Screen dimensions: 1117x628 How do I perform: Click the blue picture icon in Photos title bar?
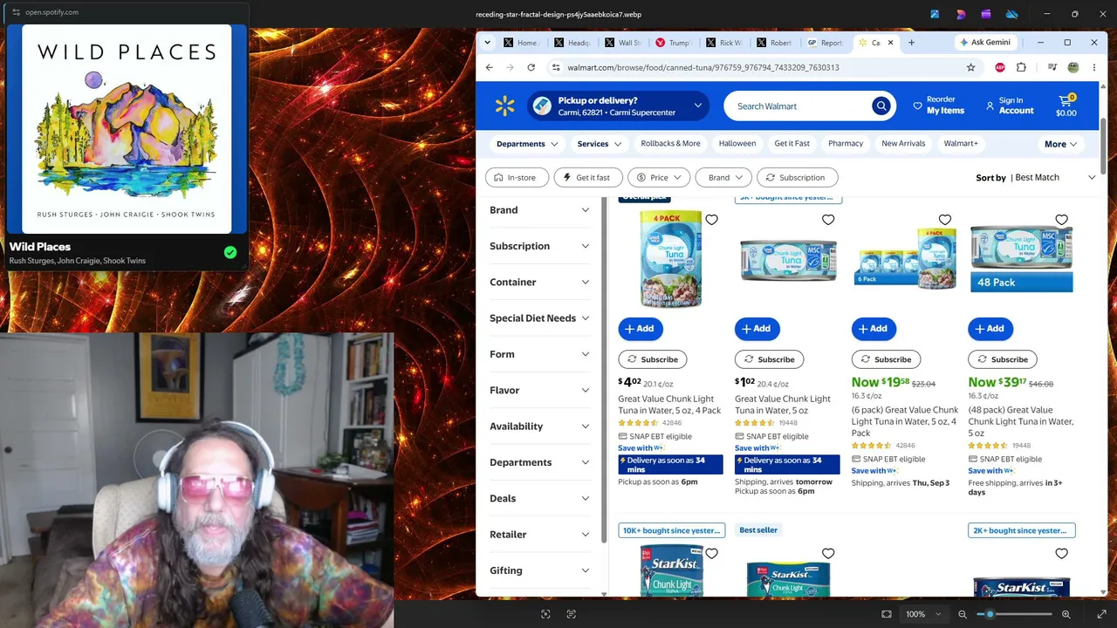click(x=935, y=14)
